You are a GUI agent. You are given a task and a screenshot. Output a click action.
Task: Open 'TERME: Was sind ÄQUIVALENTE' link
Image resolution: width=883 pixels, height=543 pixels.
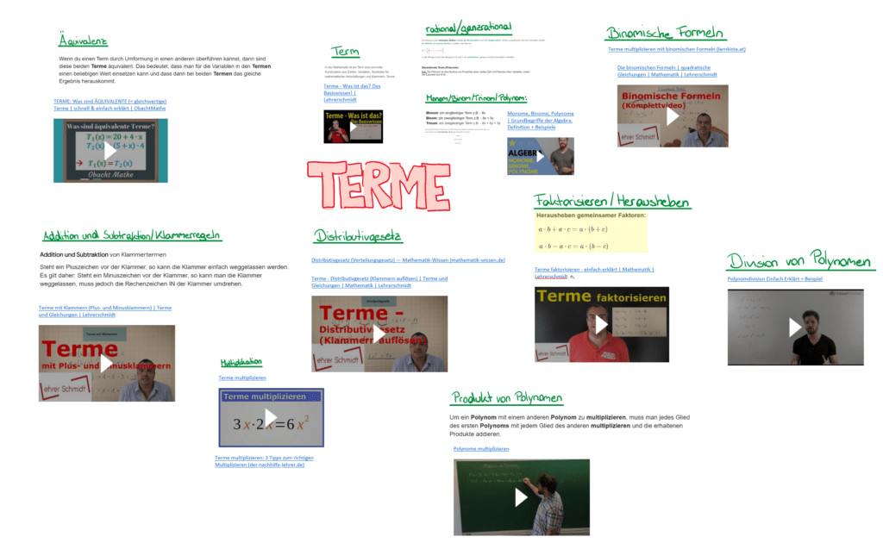coord(110,104)
